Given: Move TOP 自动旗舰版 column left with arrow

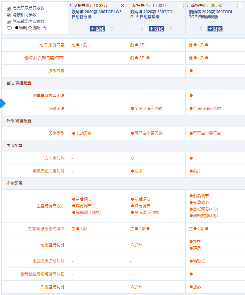Looking at the screenshot, I should point(201,29).
